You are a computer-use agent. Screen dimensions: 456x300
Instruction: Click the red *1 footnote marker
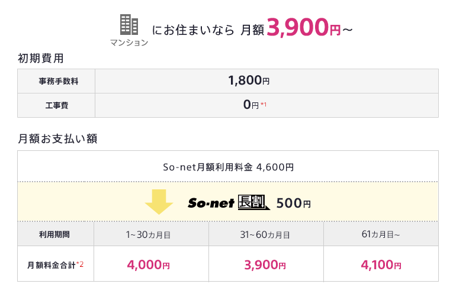click(264, 105)
